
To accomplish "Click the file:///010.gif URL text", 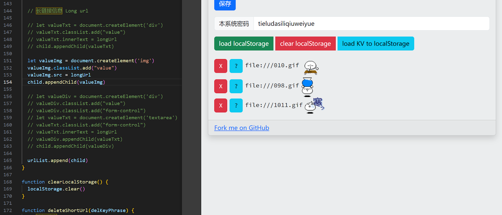I will click(x=272, y=66).
